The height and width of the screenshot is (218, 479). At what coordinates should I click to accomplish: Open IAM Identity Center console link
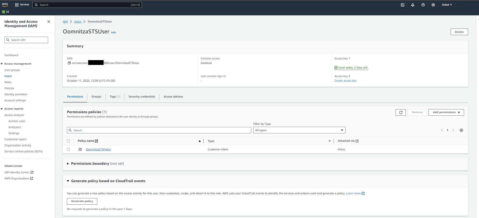(x=19, y=173)
